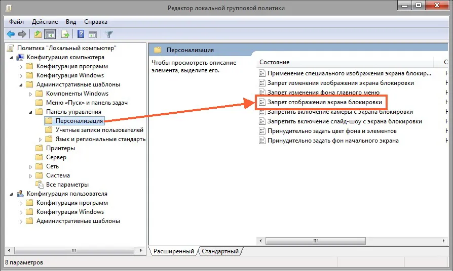Open the 'Файл' menu

pos(16,22)
